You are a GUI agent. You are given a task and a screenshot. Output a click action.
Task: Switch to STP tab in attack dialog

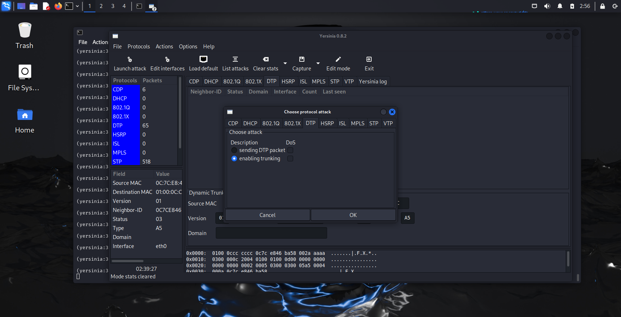pyautogui.click(x=373, y=123)
